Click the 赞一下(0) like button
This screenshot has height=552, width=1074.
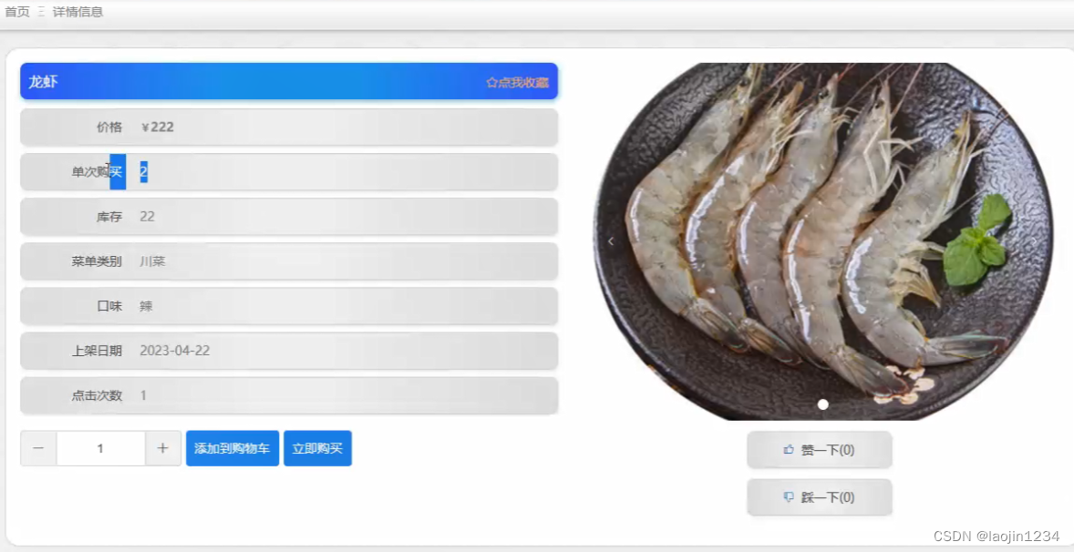(x=820, y=450)
